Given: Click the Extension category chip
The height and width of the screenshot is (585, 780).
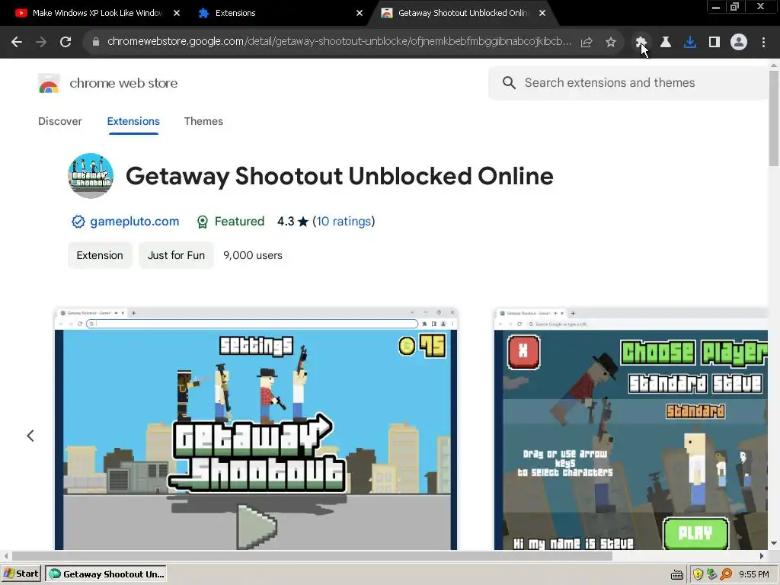Looking at the screenshot, I should pos(100,255).
